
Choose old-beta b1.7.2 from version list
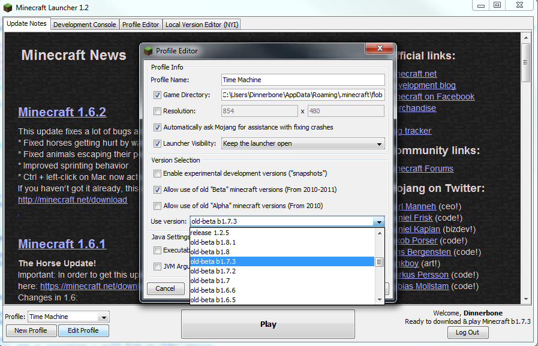point(282,271)
